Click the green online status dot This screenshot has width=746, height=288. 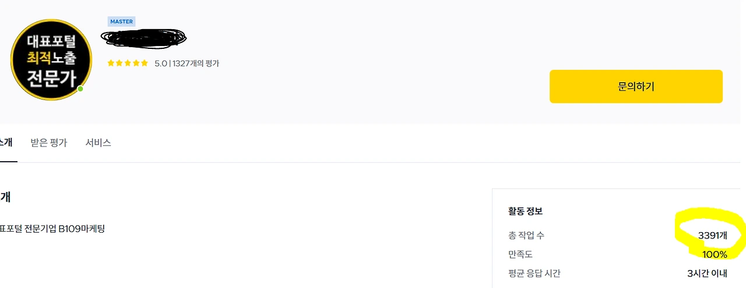pyautogui.click(x=80, y=89)
